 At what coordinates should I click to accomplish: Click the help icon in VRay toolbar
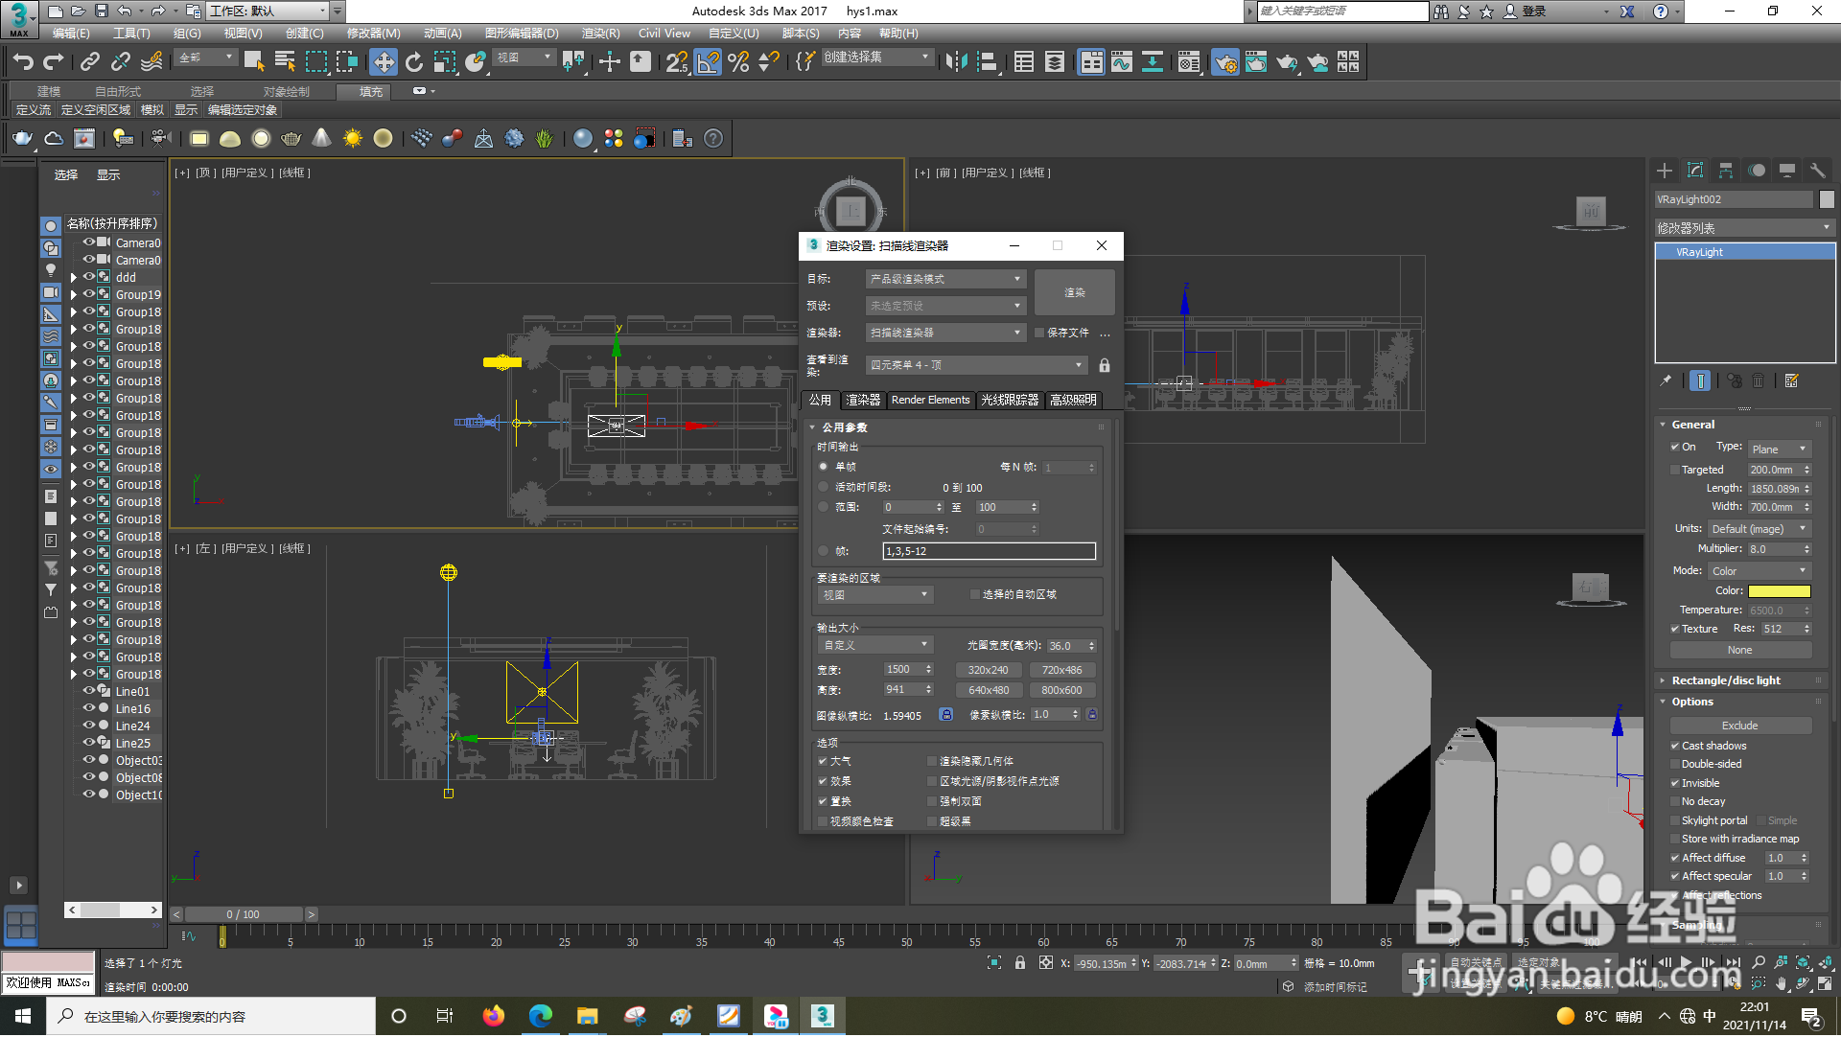click(713, 139)
